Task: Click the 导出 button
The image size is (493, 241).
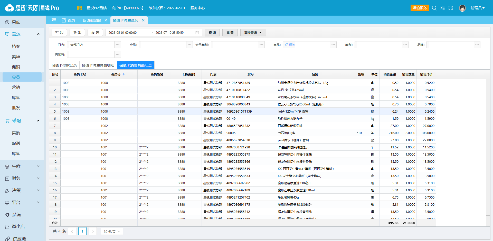Action: click(x=77, y=32)
